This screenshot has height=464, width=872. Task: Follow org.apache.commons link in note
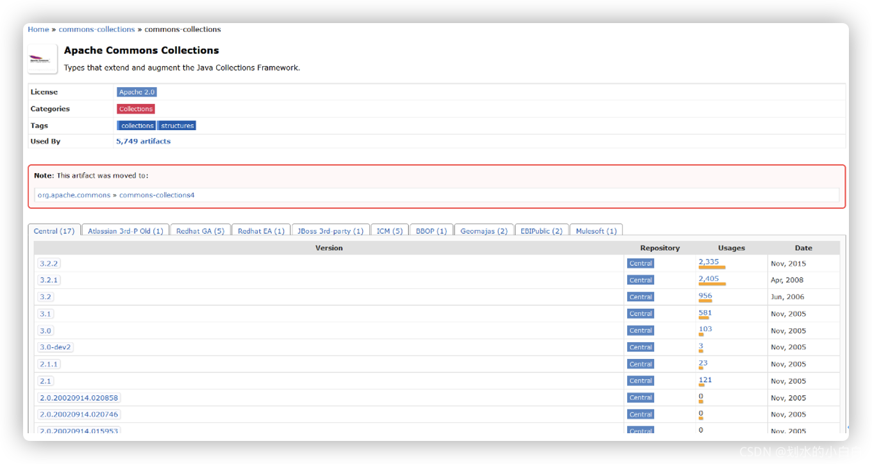[x=74, y=195]
